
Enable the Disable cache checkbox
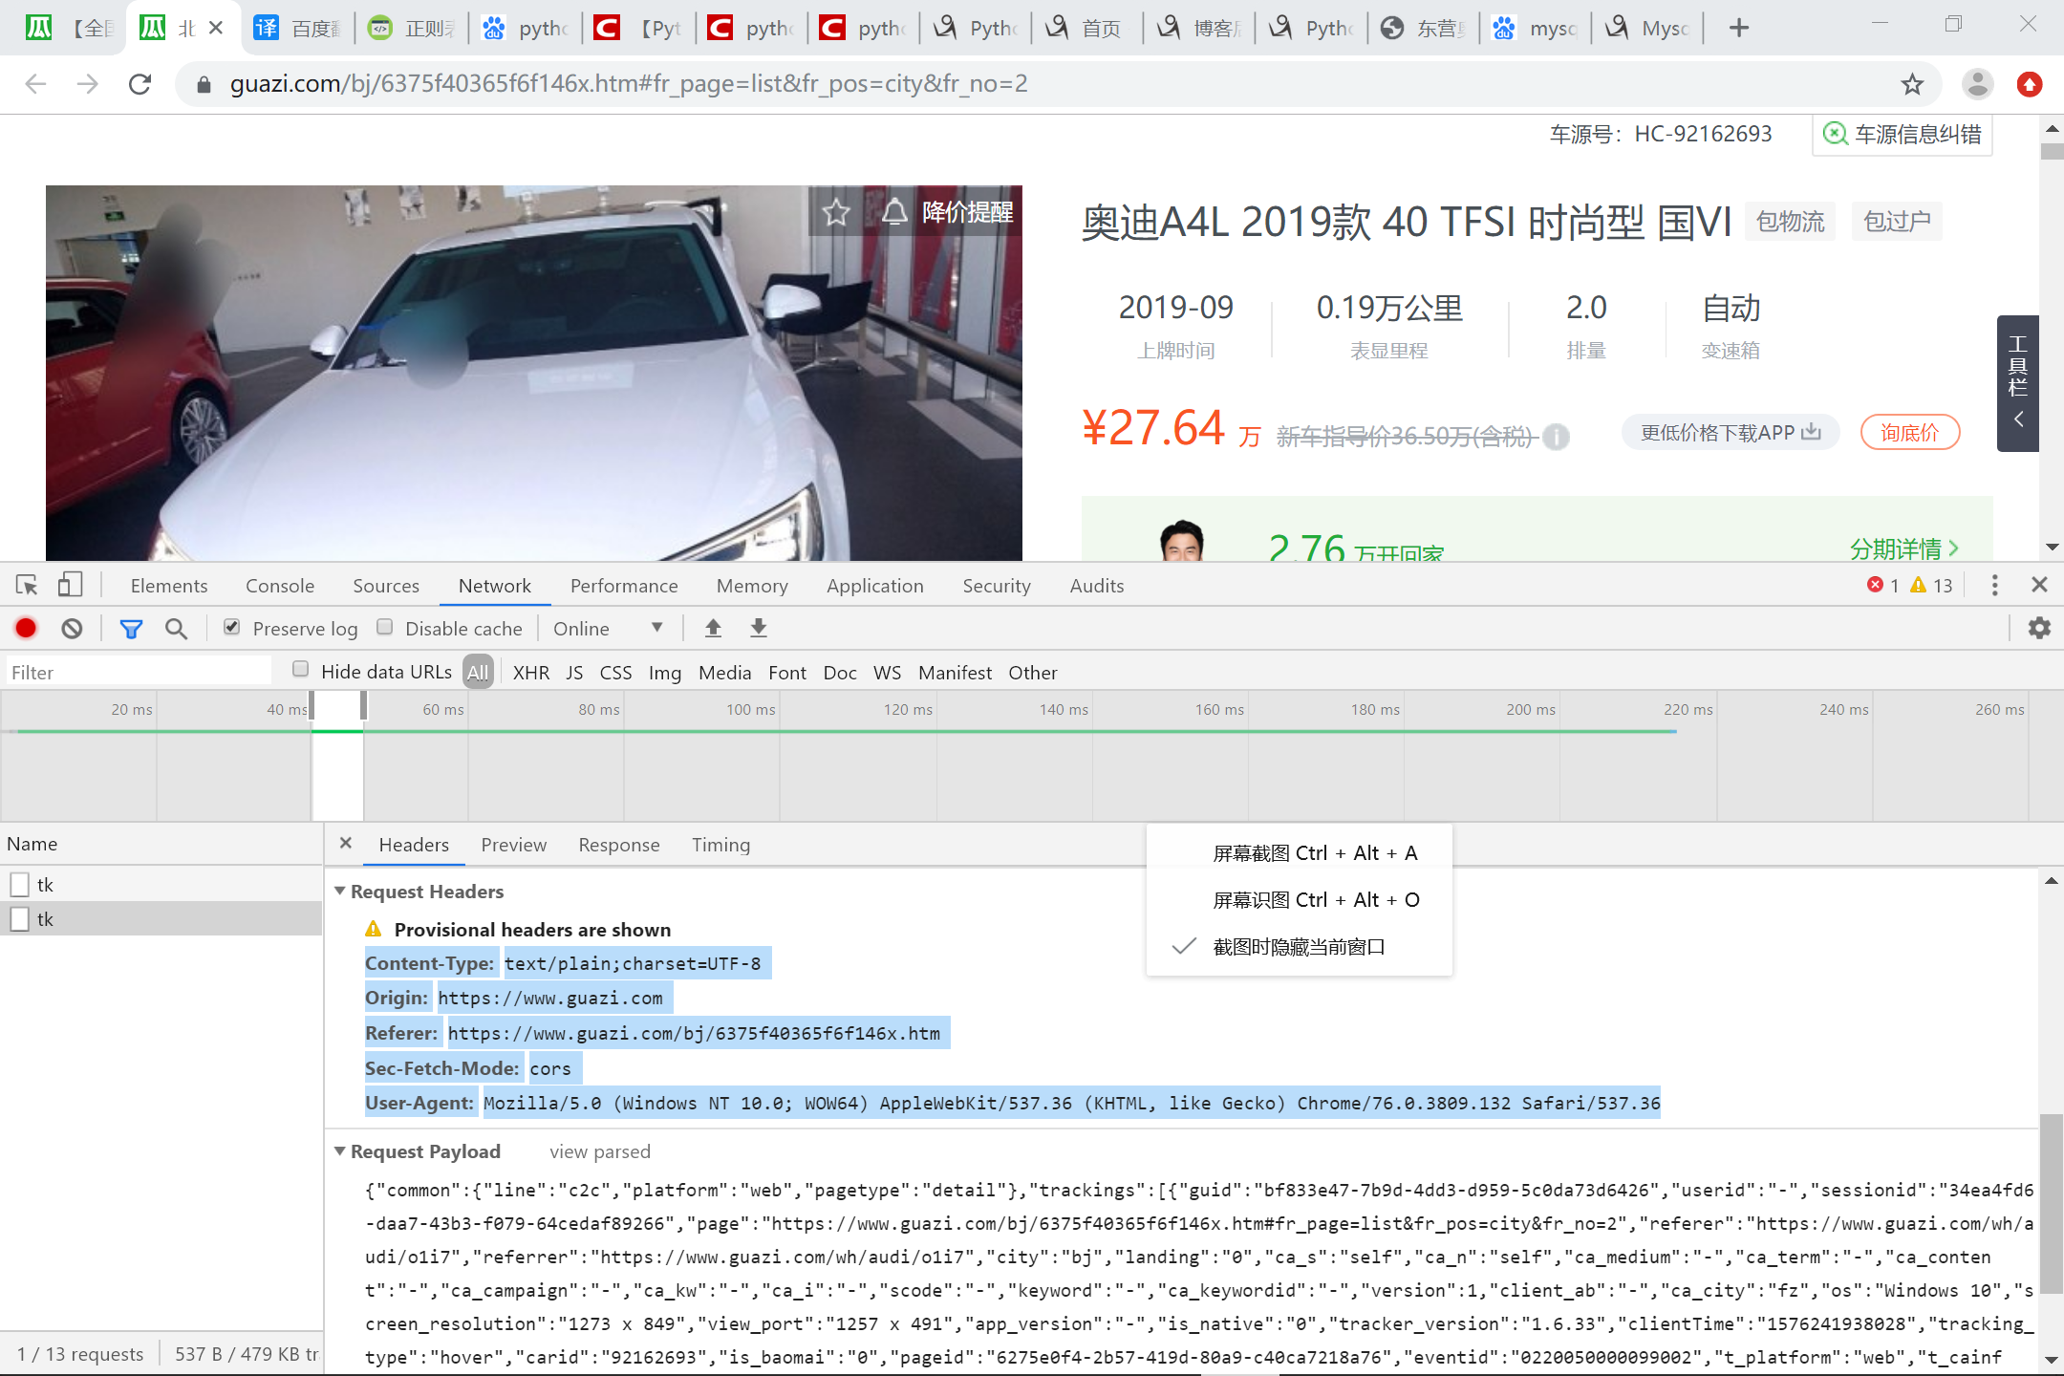[385, 627]
